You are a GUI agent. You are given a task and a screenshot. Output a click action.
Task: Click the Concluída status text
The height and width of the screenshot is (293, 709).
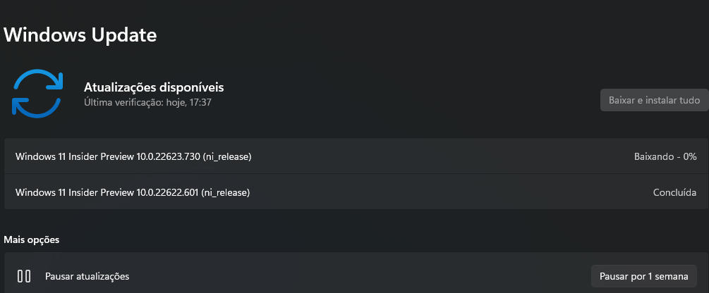click(674, 193)
